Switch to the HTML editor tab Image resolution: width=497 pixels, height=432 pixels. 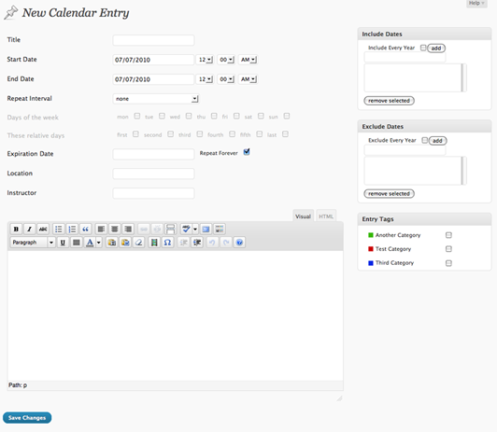click(326, 216)
